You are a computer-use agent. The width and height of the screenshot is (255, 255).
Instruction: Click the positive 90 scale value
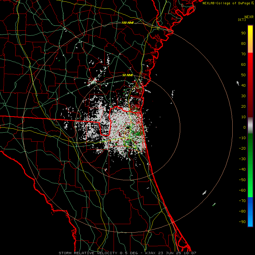[x=243, y=33]
